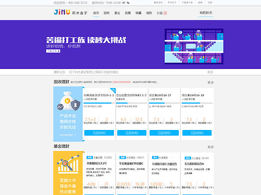Go to the 首页 navigation tab
The width and height of the screenshot is (261, 195).
click(96, 13)
